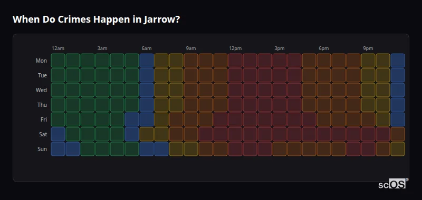Viewport: 422px width, 200px height.
Task: Select the Sunday 1am blue cell
Action: (x=73, y=149)
